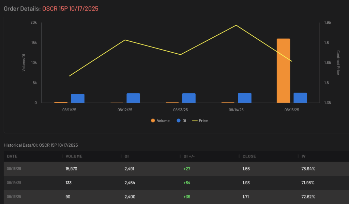Click the x-axis label 08/12/25
The image size is (349, 204).
pyautogui.click(x=125, y=110)
